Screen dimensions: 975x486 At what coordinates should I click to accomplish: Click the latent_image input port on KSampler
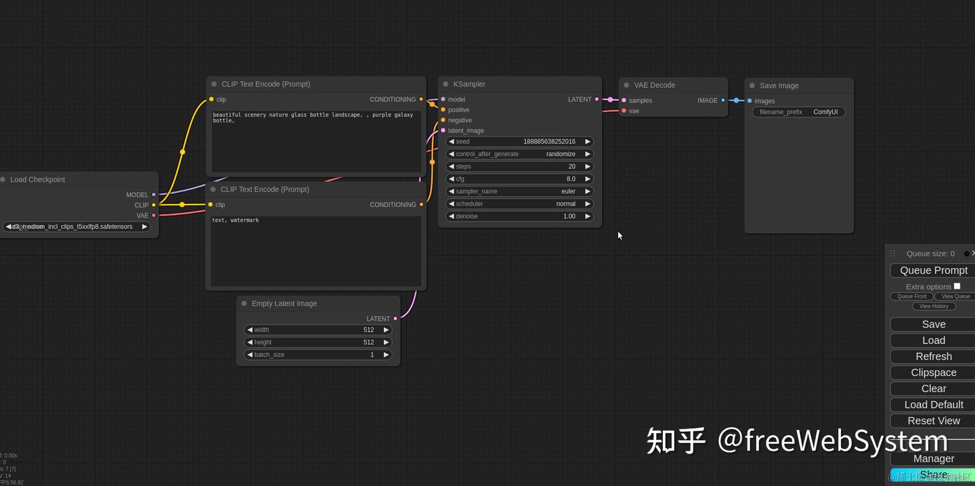click(443, 130)
